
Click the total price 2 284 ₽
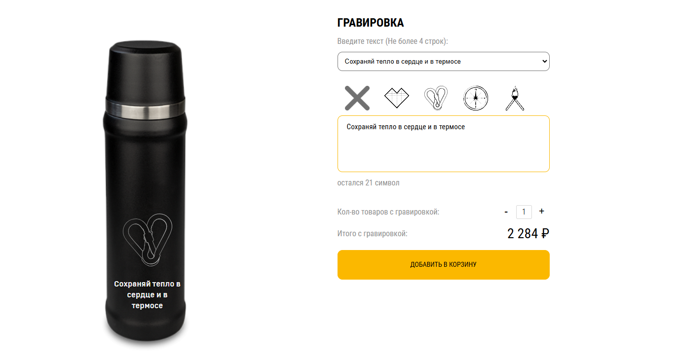(528, 233)
